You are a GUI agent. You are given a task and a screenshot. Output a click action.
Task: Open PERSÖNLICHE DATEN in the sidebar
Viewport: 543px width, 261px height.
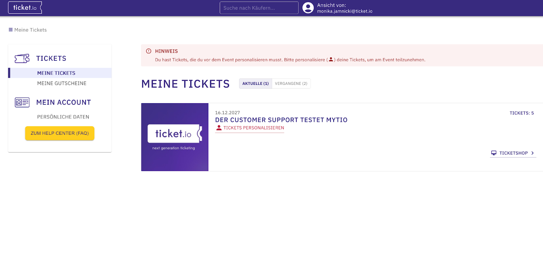click(63, 117)
